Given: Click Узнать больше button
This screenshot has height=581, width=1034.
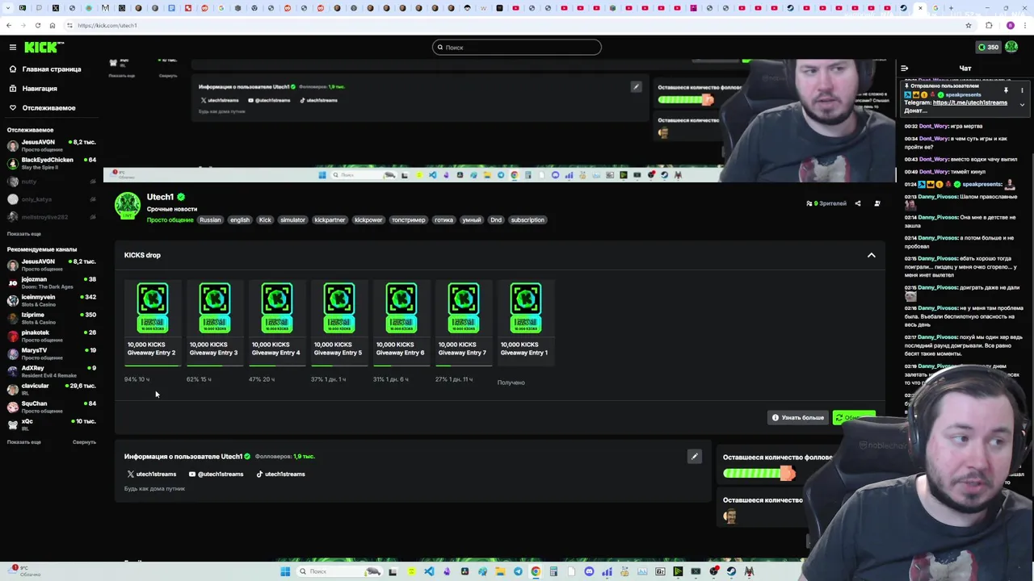Looking at the screenshot, I should click(x=798, y=417).
